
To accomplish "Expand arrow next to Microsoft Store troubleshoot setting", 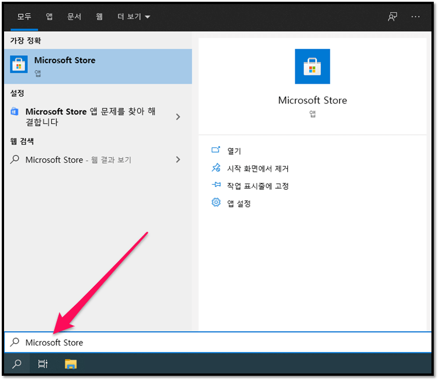I will tap(178, 117).
